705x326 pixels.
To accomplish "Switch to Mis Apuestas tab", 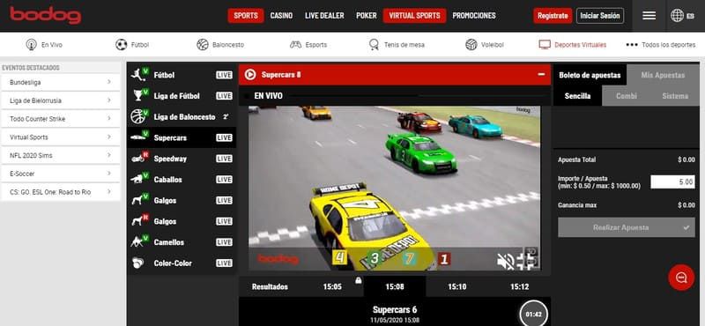I will [663, 75].
